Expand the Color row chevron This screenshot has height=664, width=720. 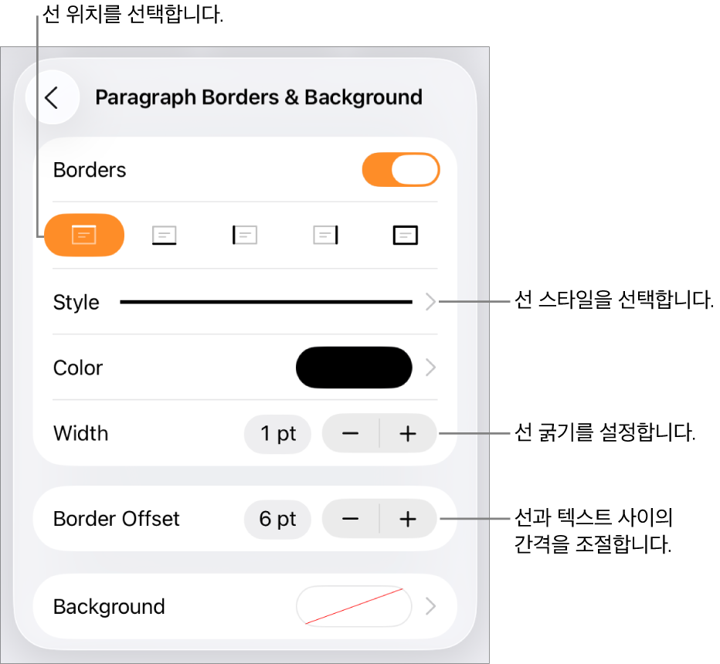tap(430, 368)
